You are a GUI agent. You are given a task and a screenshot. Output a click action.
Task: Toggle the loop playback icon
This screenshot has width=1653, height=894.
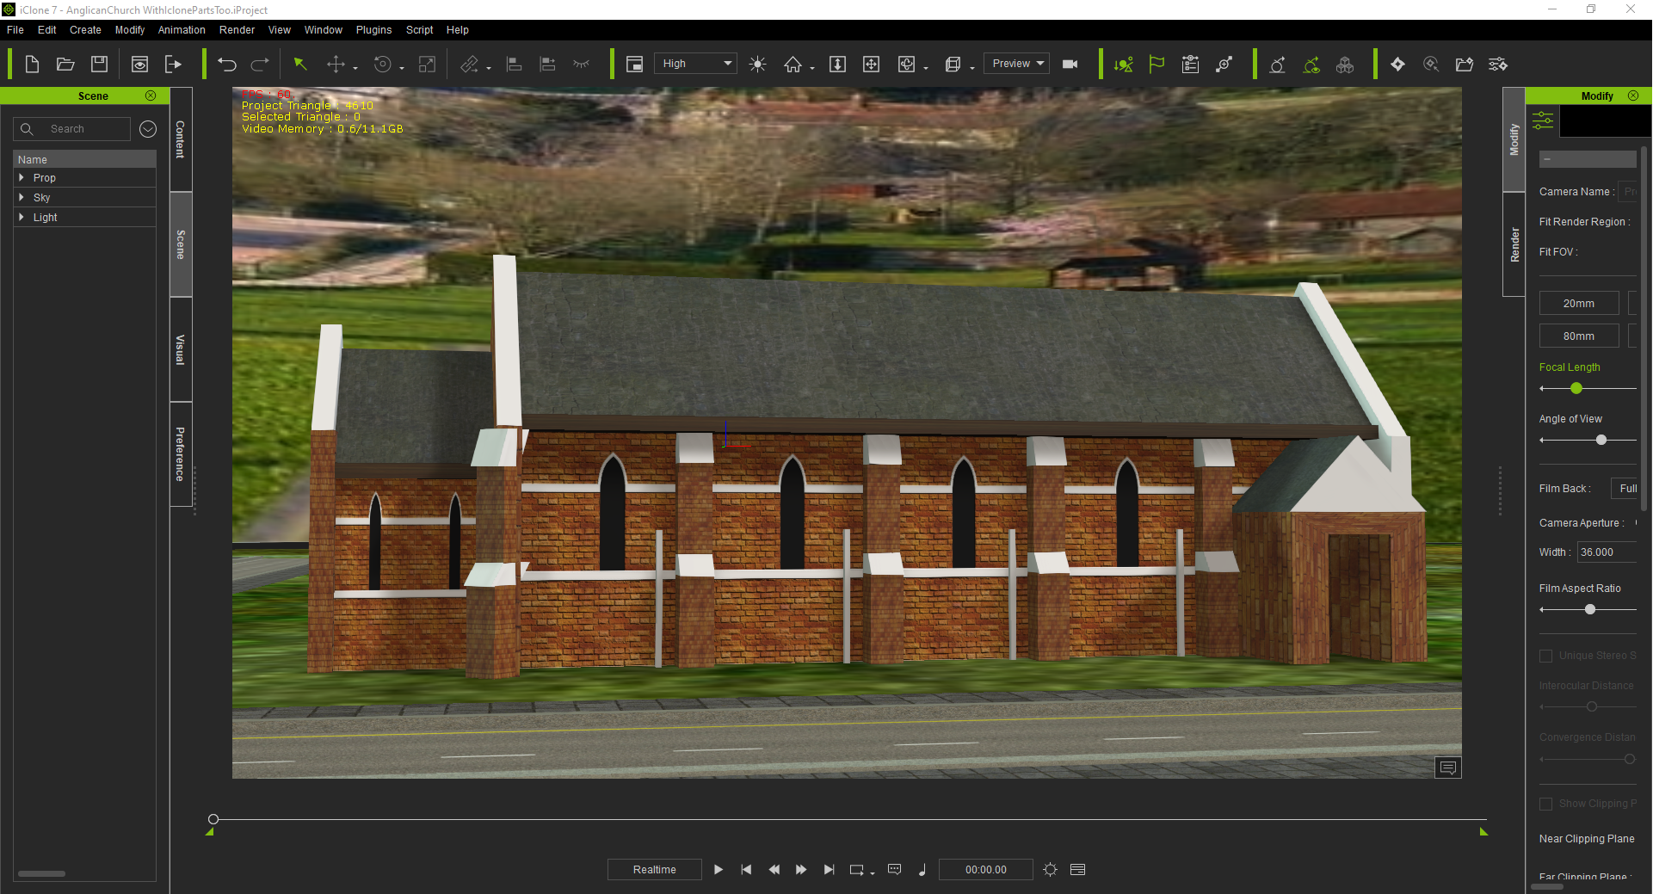pos(857,870)
